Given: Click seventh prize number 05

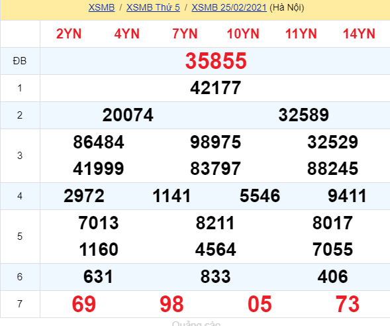Looking at the screenshot, I should pyautogui.click(x=260, y=304).
